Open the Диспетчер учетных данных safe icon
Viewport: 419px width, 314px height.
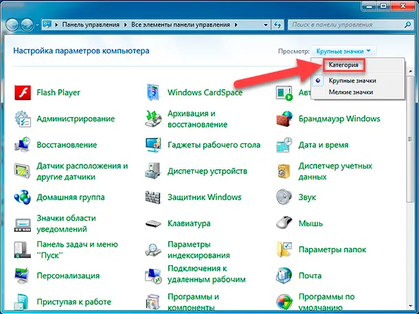284,171
